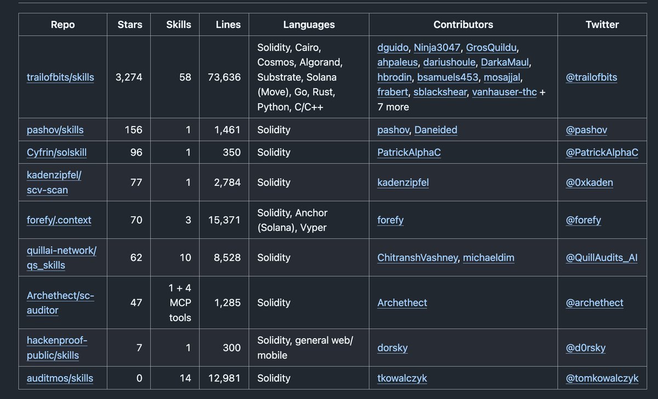658x399 pixels.
Task: Open the @archethect Twitter link
Action: pyautogui.click(x=595, y=303)
